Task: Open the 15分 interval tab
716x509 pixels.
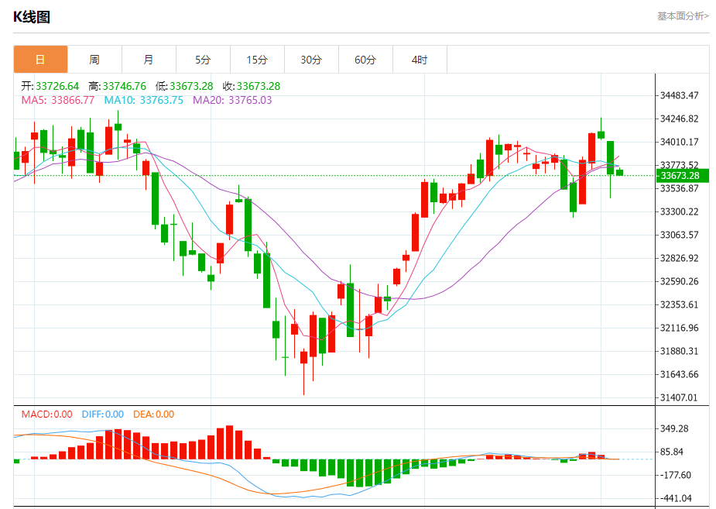Action: coord(257,60)
